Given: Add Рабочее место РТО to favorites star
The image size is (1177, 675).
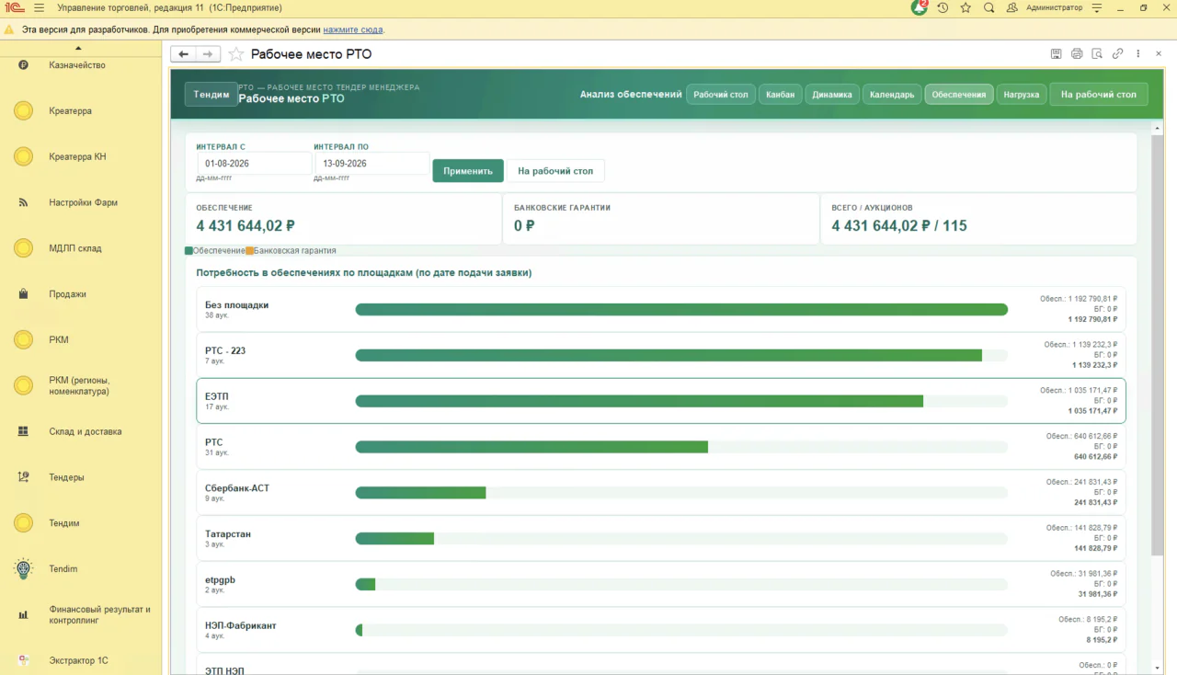Looking at the screenshot, I should click(x=236, y=54).
